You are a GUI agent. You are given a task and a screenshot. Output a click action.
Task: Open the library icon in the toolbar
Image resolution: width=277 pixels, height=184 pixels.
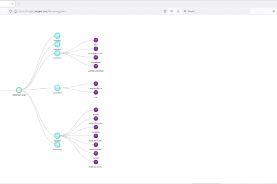(x=274, y=11)
